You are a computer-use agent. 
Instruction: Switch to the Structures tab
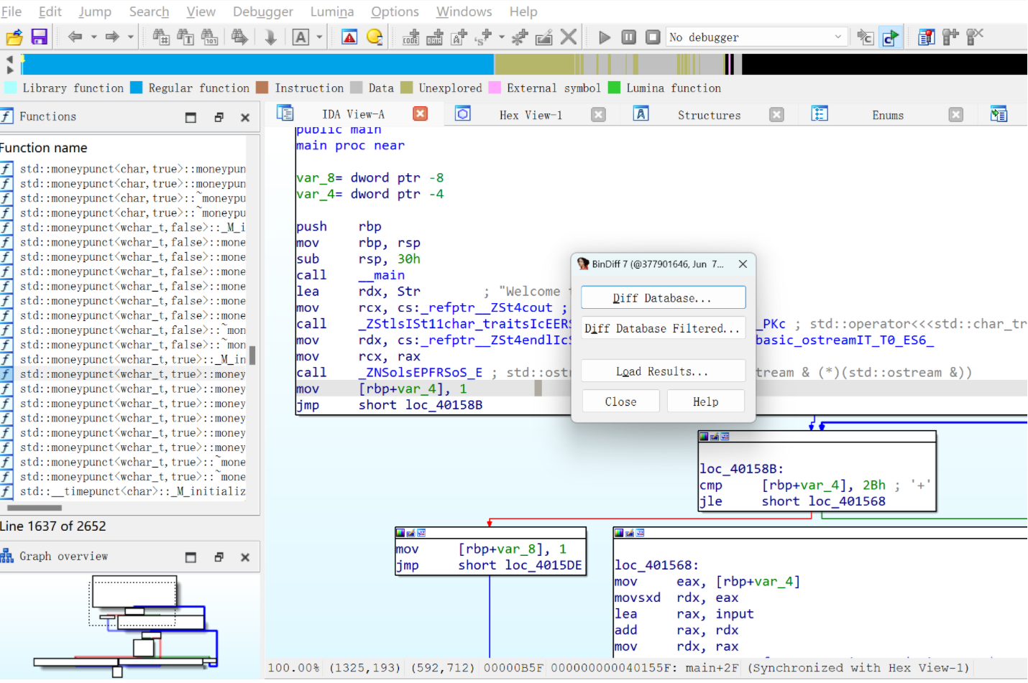pyautogui.click(x=709, y=115)
